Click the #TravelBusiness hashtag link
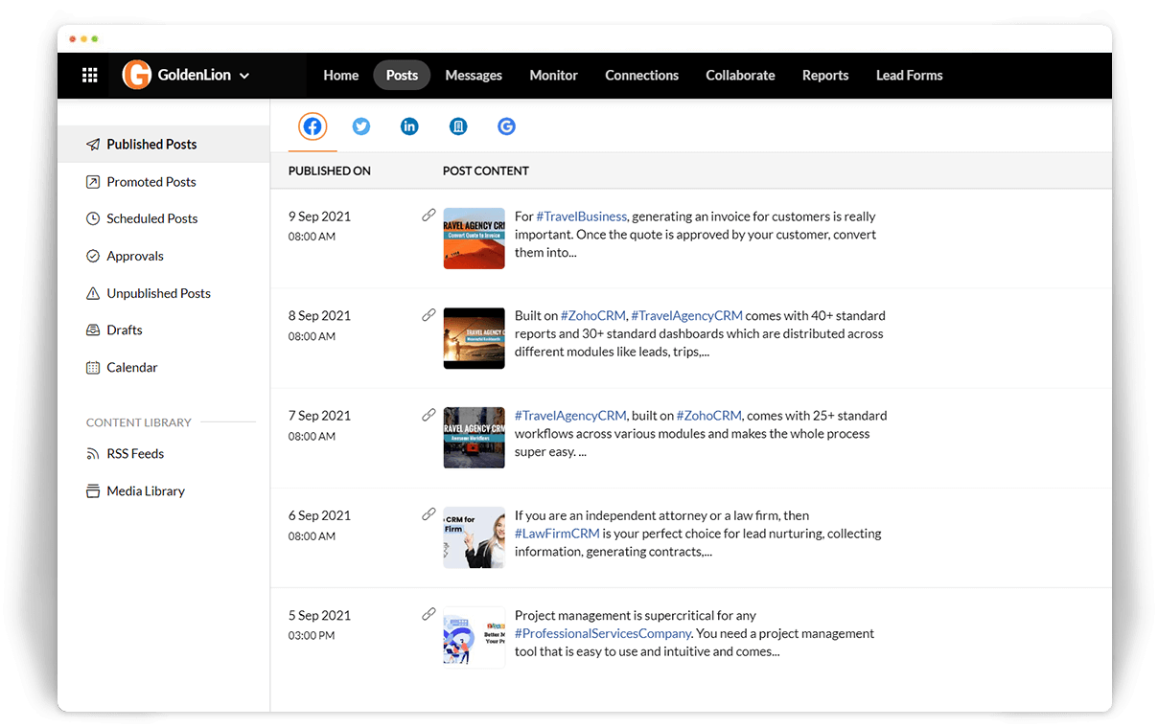This screenshot has width=1158, height=728. click(x=581, y=216)
